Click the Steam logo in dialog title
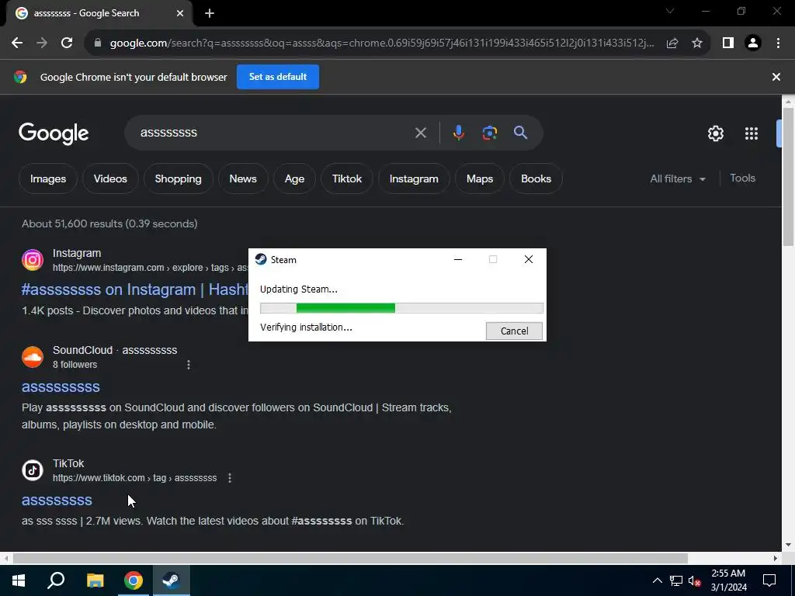The height and width of the screenshot is (596, 795). 261,259
